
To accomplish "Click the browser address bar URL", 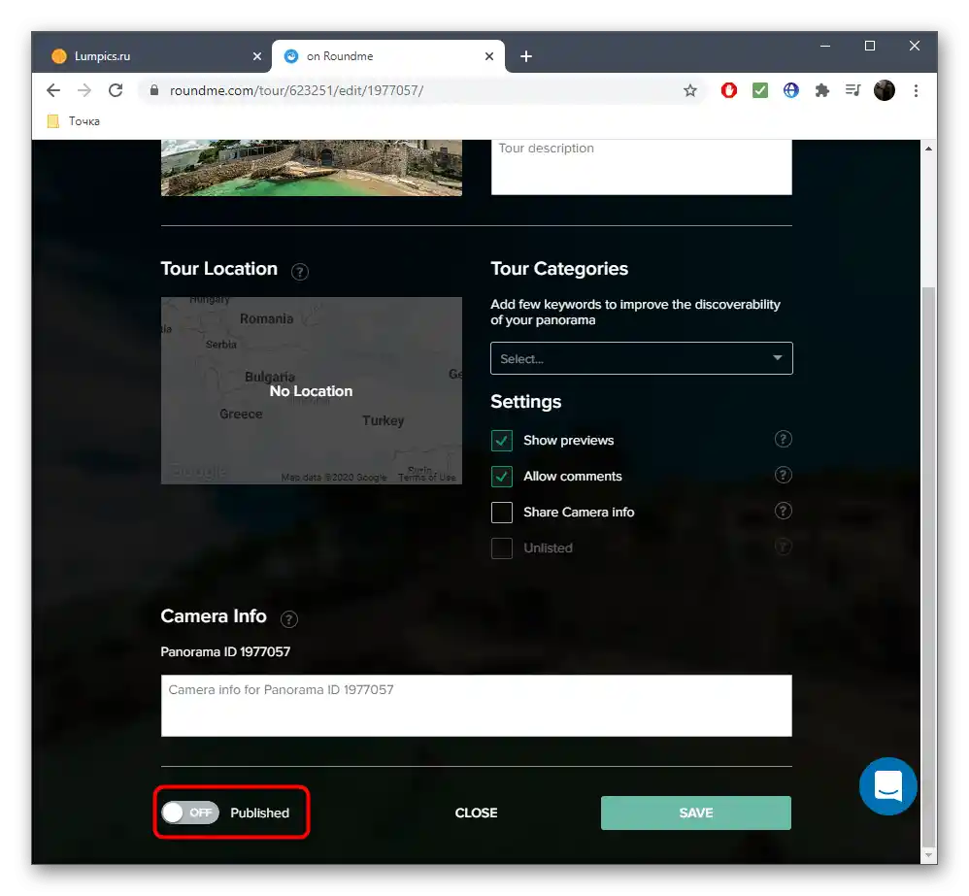I will (x=297, y=91).
